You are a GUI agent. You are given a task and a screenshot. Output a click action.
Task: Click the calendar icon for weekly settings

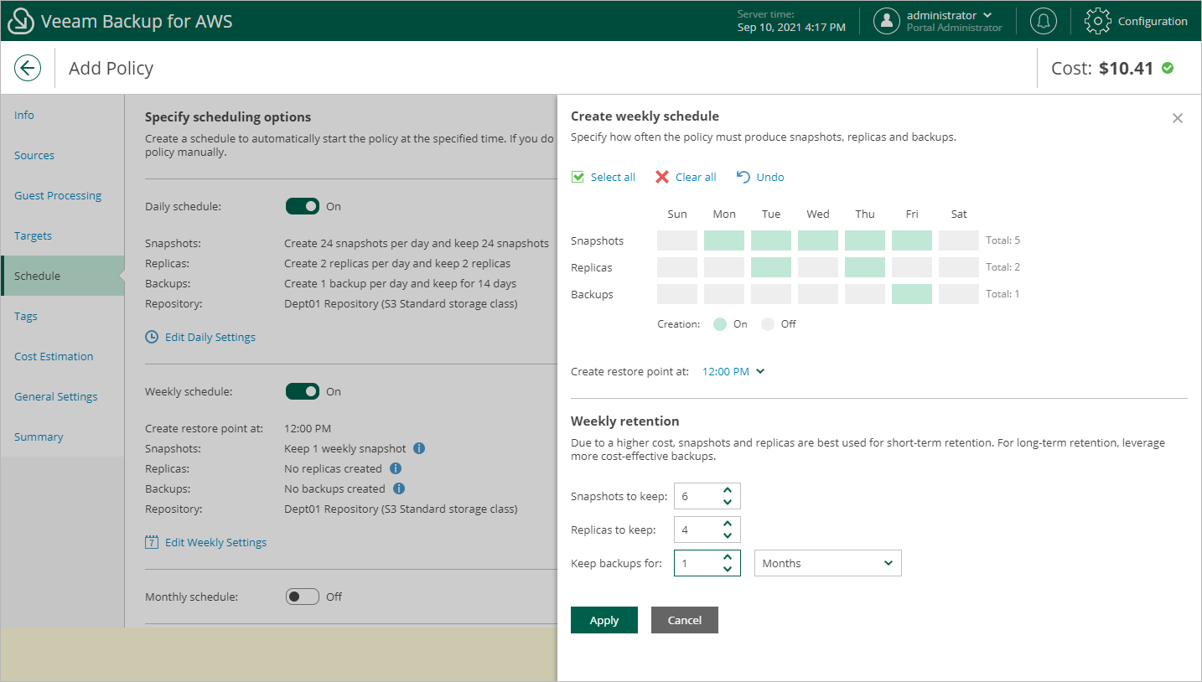click(x=152, y=542)
